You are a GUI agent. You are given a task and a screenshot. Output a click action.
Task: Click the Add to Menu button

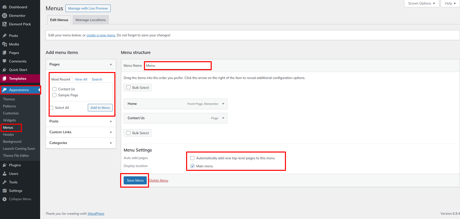[100, 108]
